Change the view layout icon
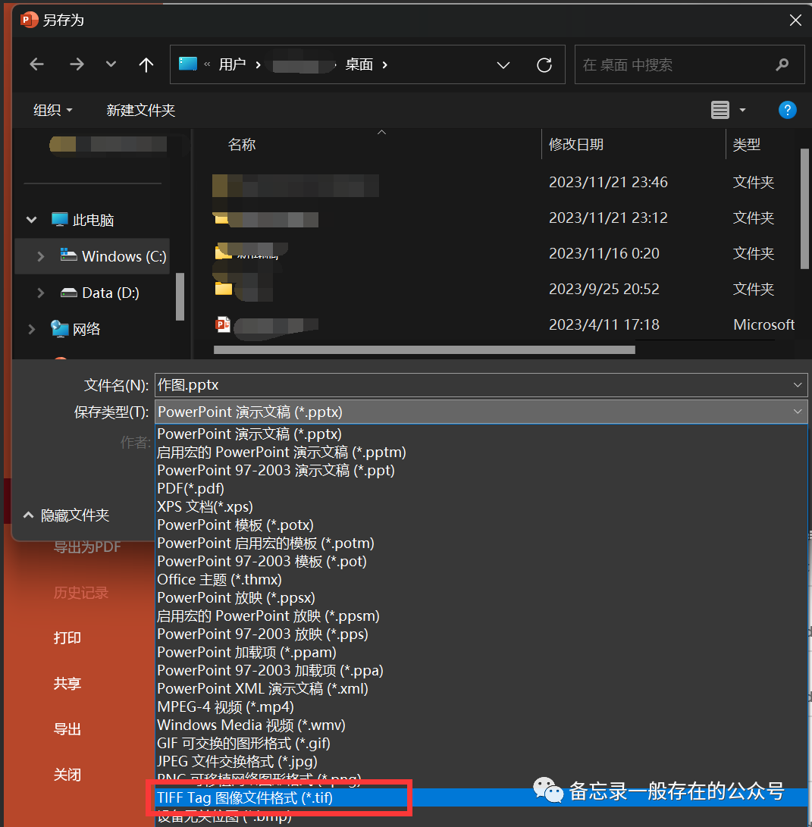 720,110
